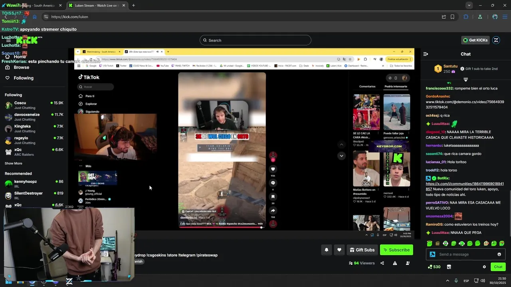The image size is (511, 287).
Task: Bookmark this page in the address bar
Action: point(452,17)
